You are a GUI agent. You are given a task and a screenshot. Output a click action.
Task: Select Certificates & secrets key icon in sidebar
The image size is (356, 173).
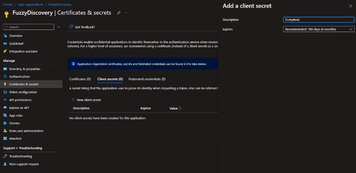tap(5, 85)
